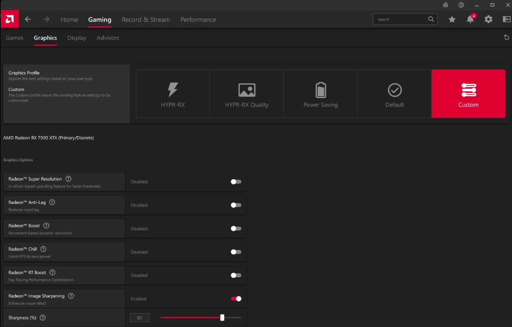Show help for Radeon RT Boost

click(x=52, y=272)
